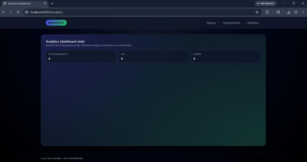This screenshot has width=307, height=162.
Task: Click the footer 'Local static hosting' text
Action: 62,158
